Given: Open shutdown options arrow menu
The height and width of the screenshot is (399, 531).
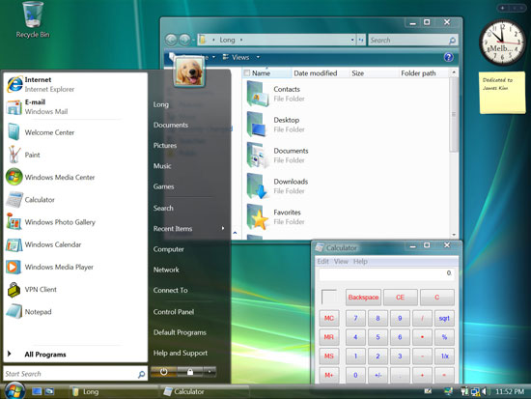Looking at the screenshot, I should point(210,372).
